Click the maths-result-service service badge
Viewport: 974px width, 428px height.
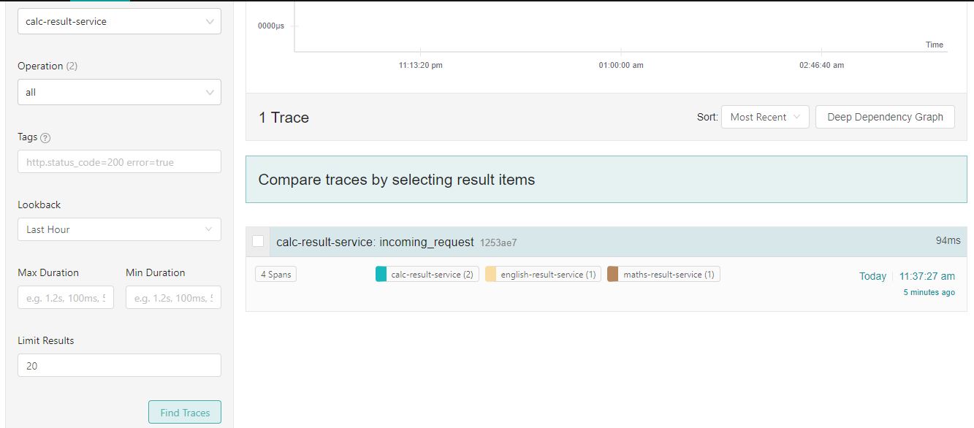(x=662, y=274)
